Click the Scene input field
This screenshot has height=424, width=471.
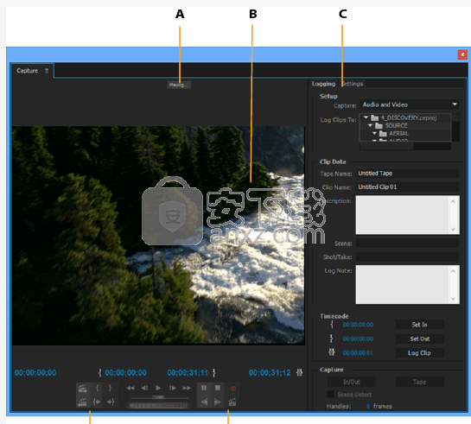(407, 244)
